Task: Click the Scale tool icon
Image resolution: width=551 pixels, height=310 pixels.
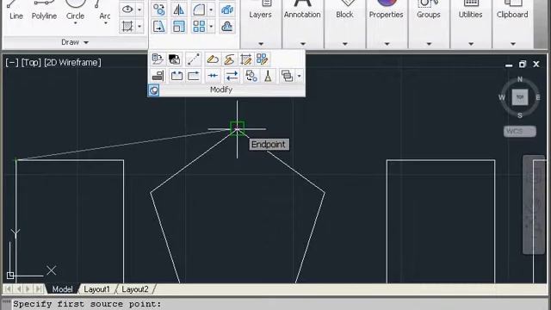Action: 179,27
